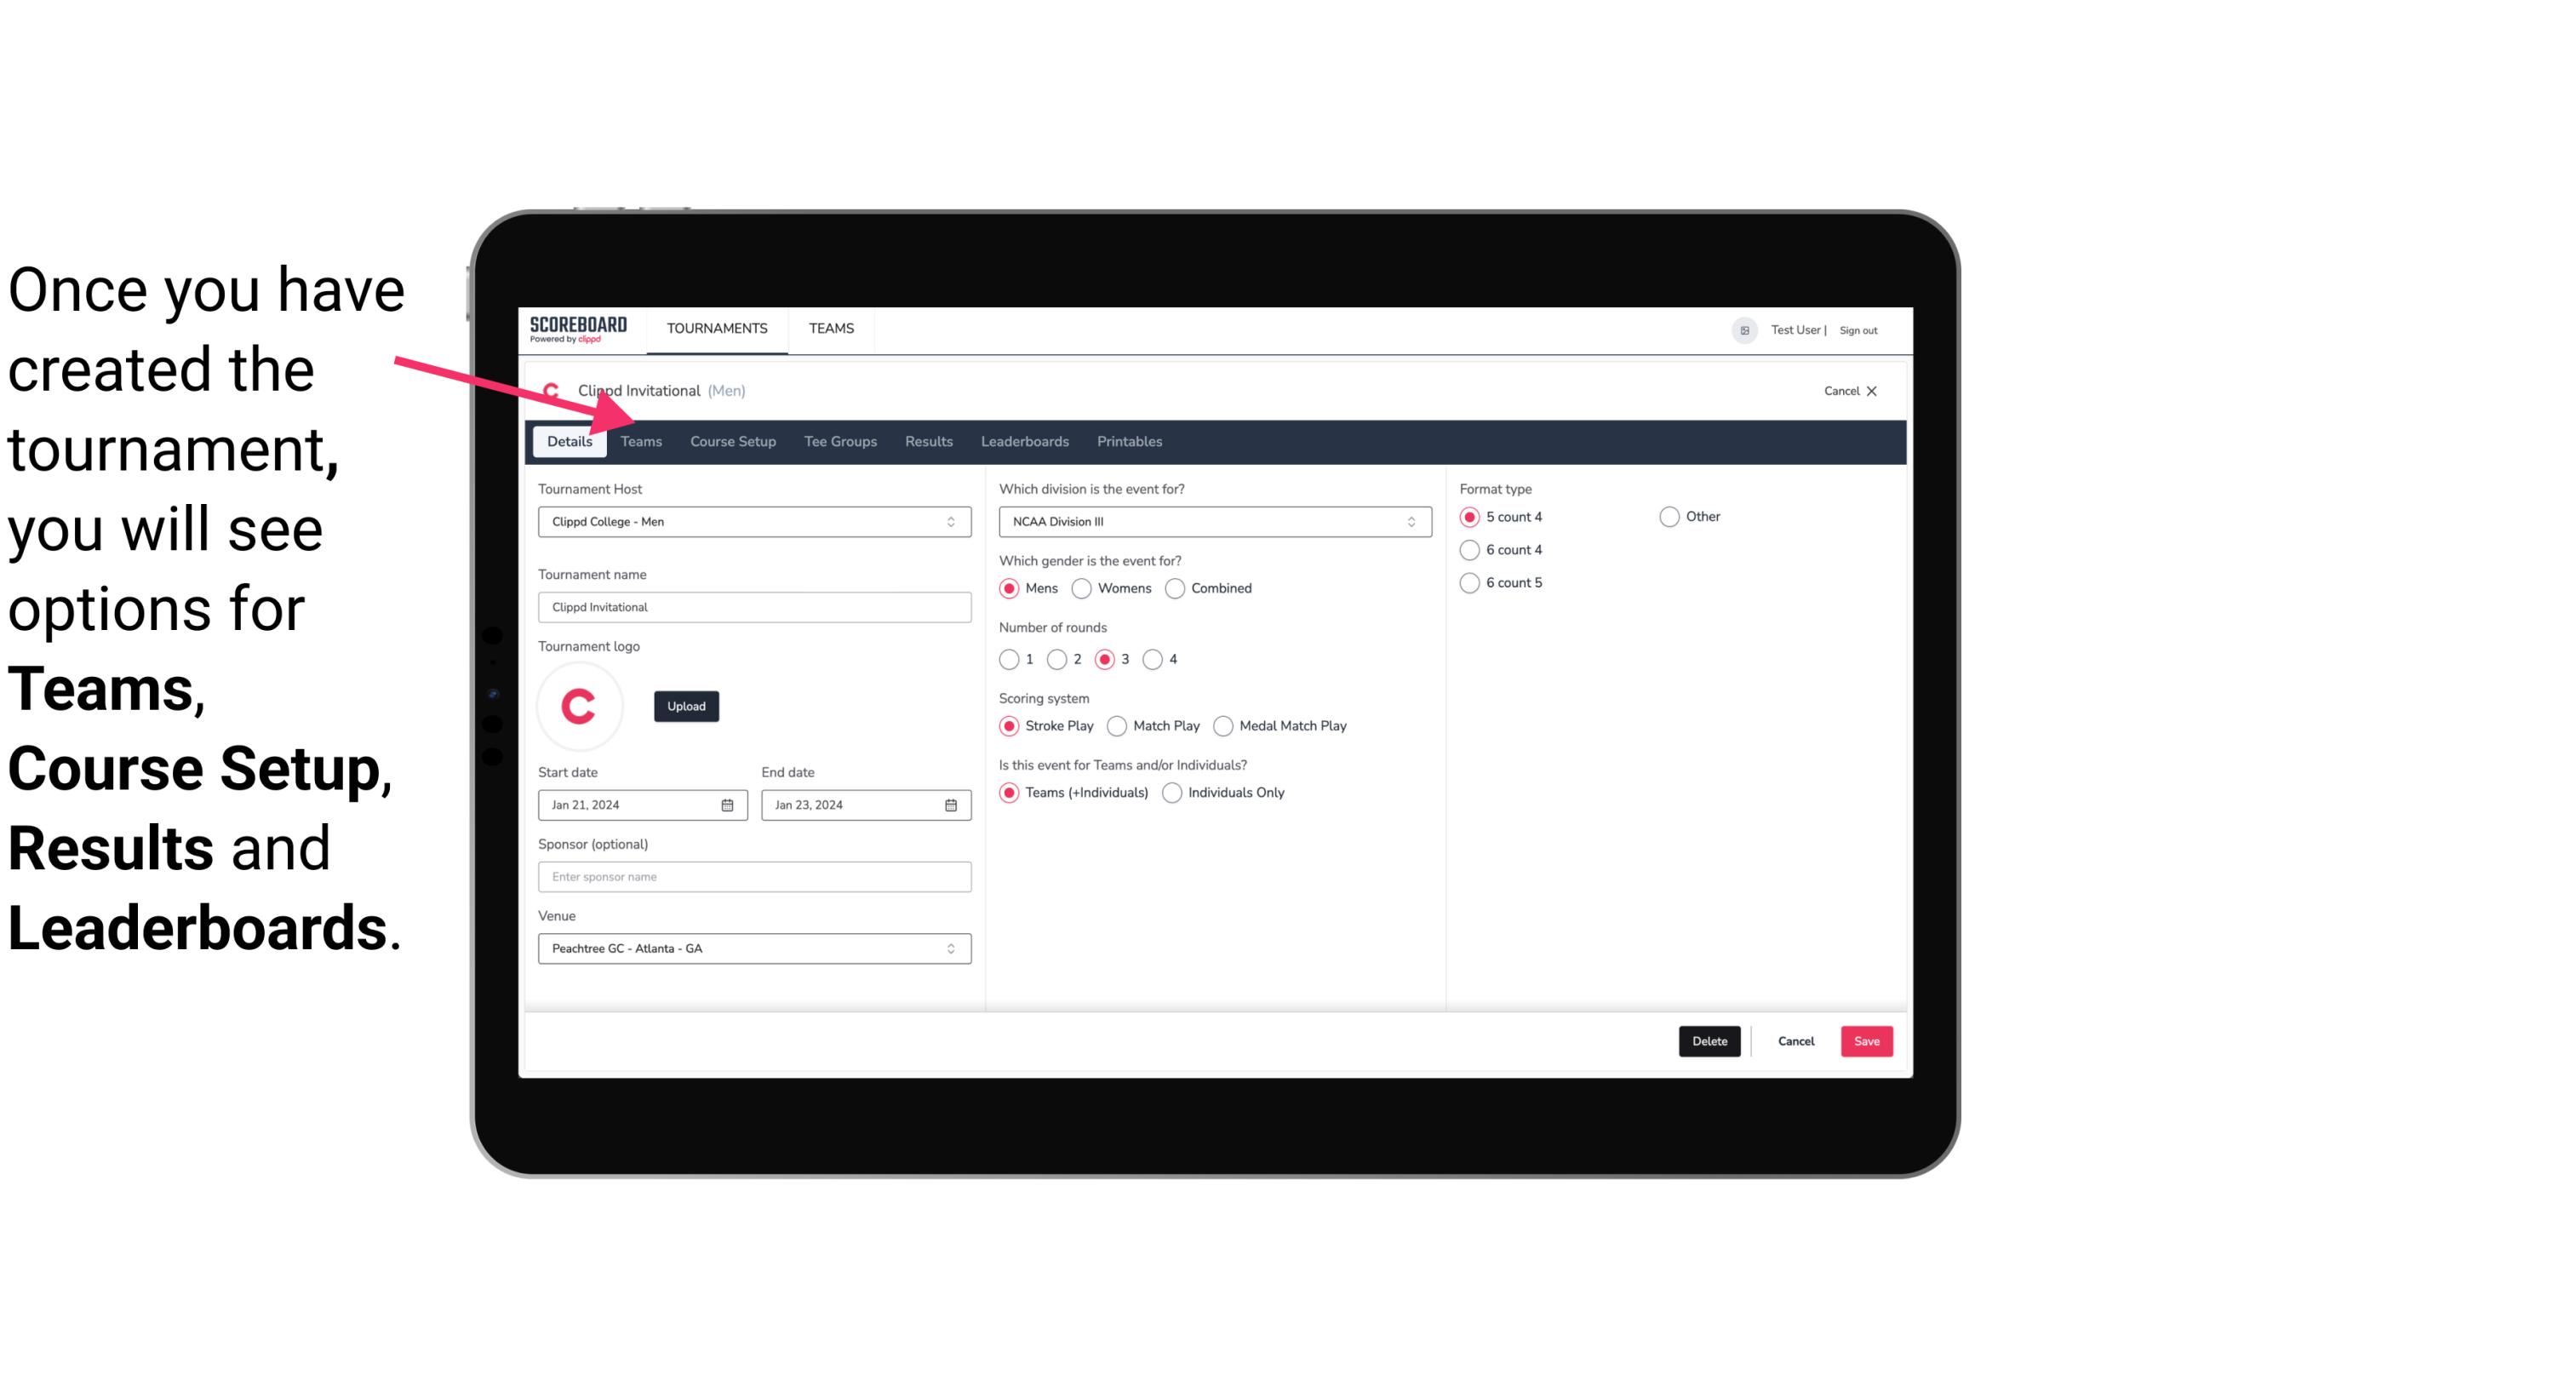Click the Delete tournament button
Viewport: 2576px width, 1386px height.
coord(1708,1041)
